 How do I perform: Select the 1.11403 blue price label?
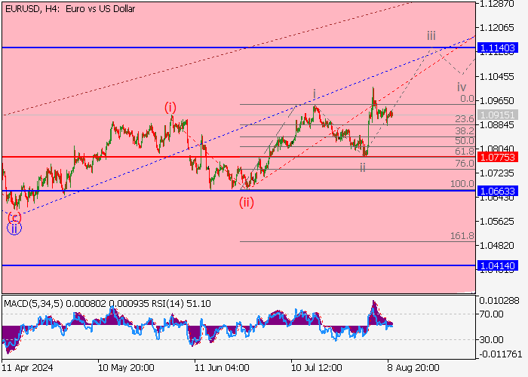click(x=497, y=48)
